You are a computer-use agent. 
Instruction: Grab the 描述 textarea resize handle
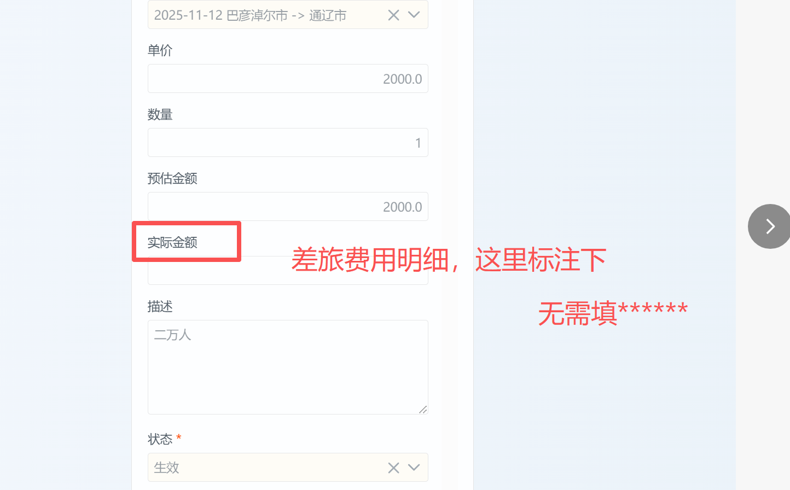click(423, 410)
